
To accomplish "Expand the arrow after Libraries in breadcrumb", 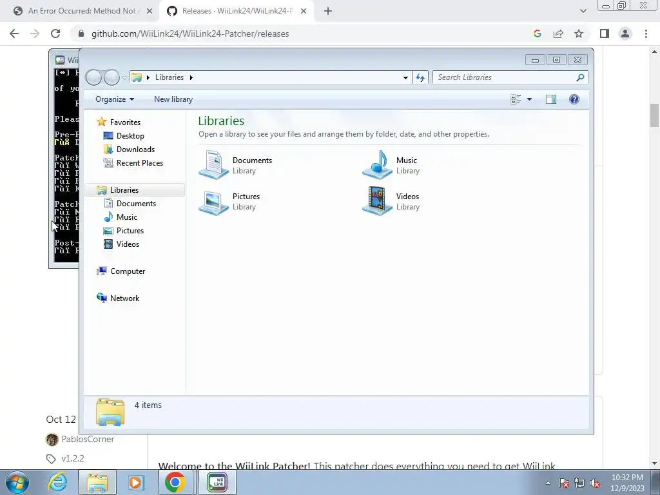I will (191, 77).
